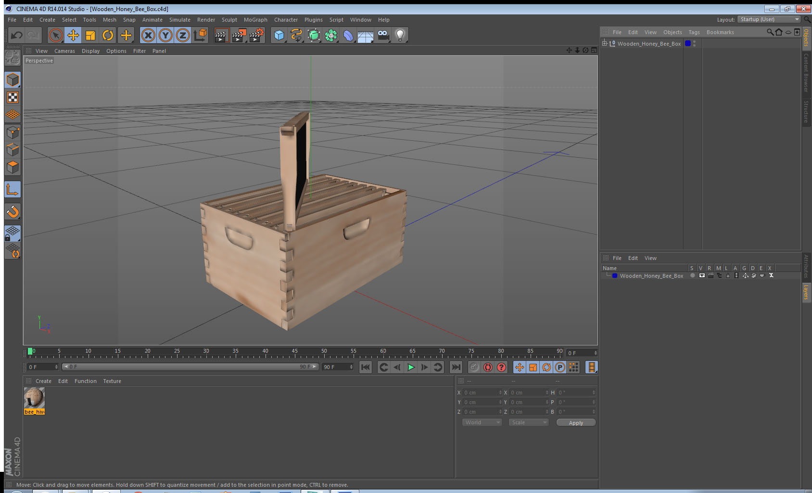Toggle Parameter keyframe recording
This screenshot has width=812, height=493.
click(x=560, y=367)
